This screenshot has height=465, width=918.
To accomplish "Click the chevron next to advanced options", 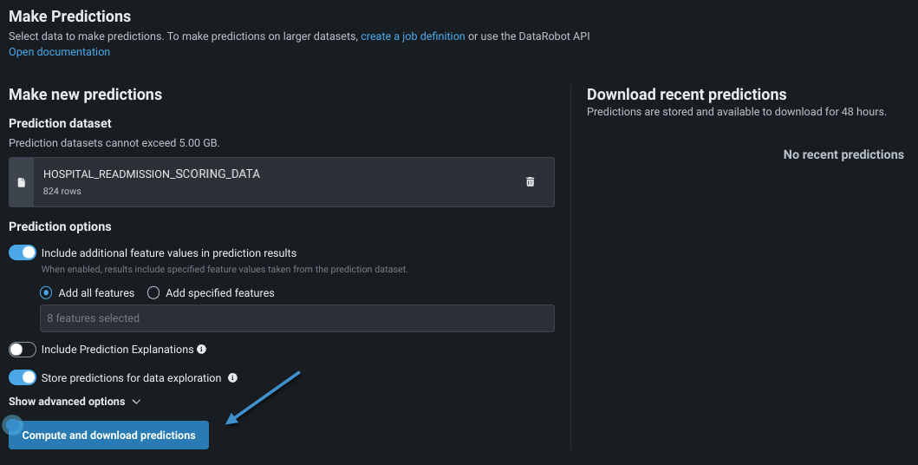I will coord(136,402).
